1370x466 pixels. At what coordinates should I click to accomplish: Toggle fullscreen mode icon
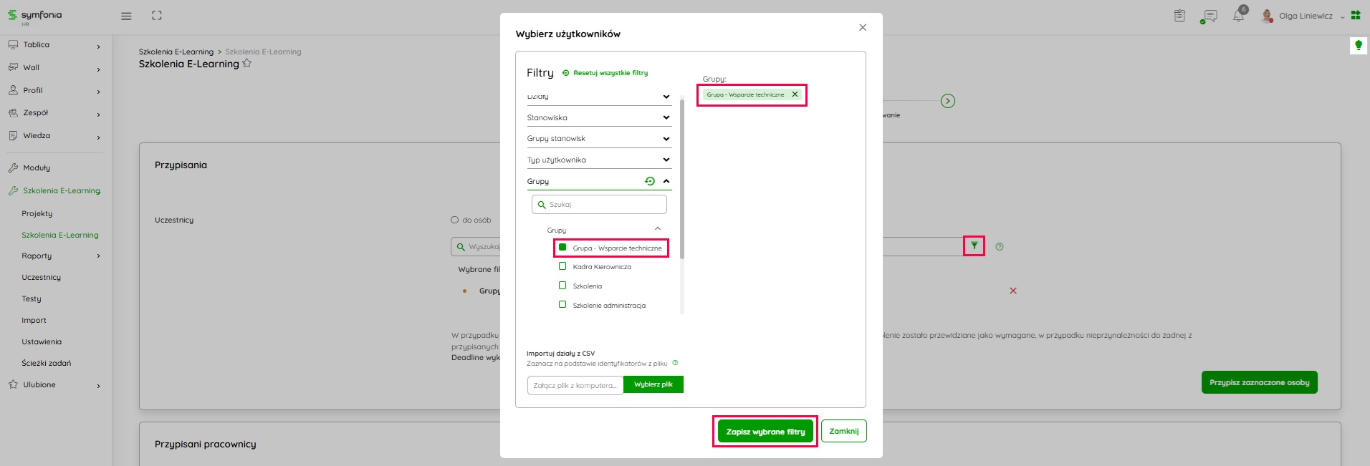[157, 16]
